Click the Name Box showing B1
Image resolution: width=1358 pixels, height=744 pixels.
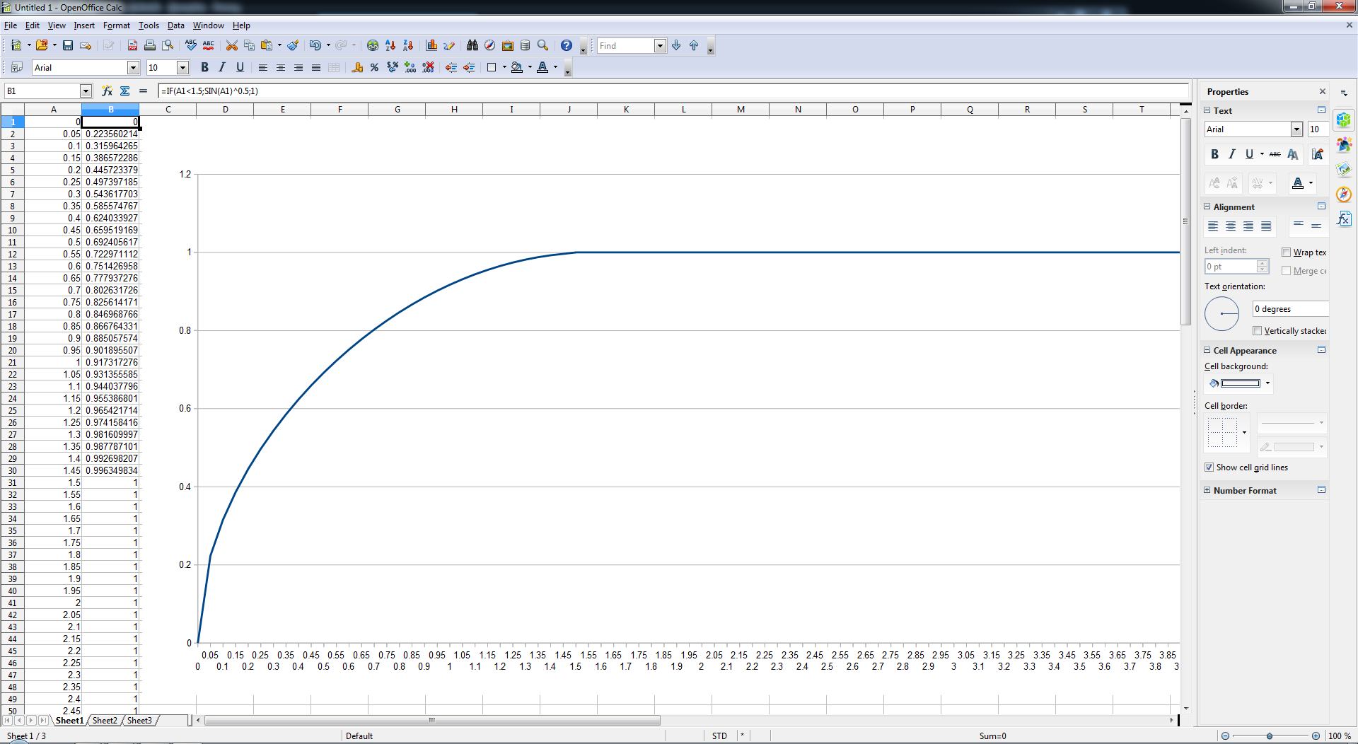point(41,91)
